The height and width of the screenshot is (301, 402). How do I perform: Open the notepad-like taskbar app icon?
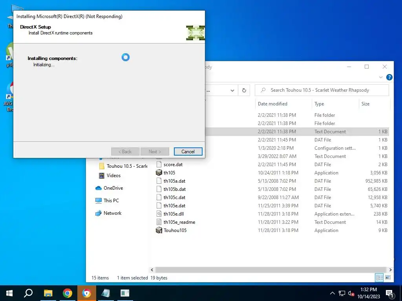tap(106, 293)
